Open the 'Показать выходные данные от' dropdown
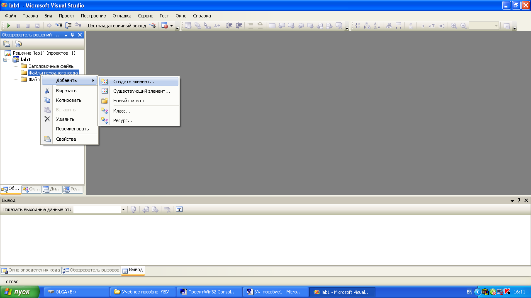 (123, 210)
